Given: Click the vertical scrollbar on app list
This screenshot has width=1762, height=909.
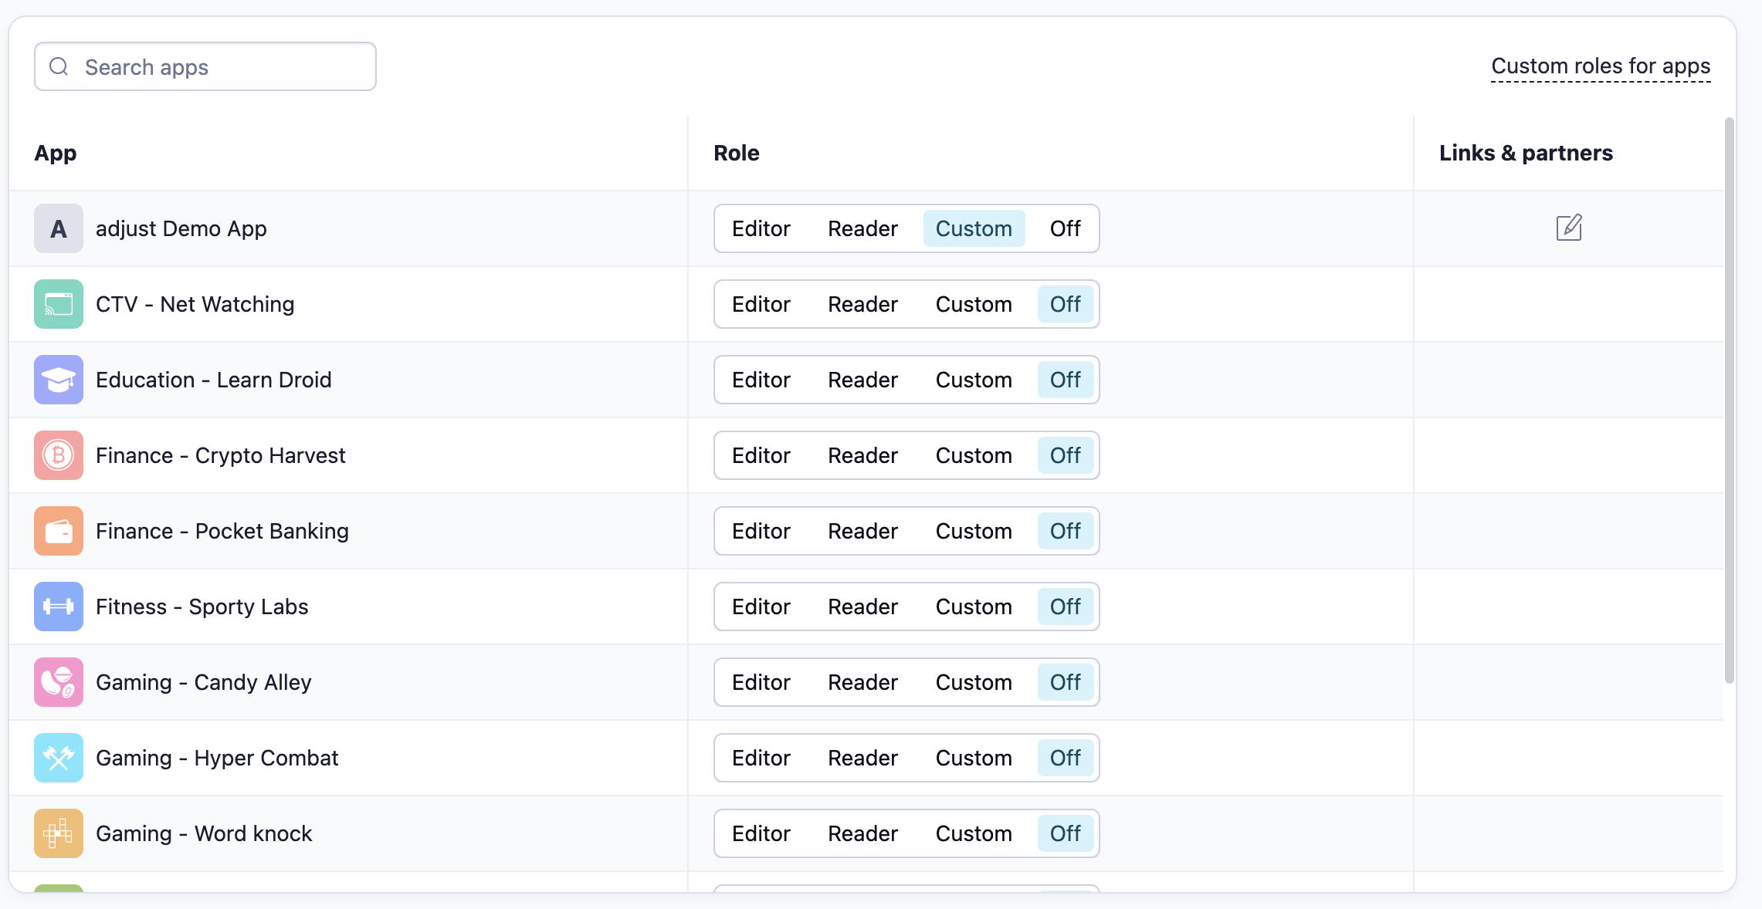Looking at the screenshot, I should tap(1729, 401).
